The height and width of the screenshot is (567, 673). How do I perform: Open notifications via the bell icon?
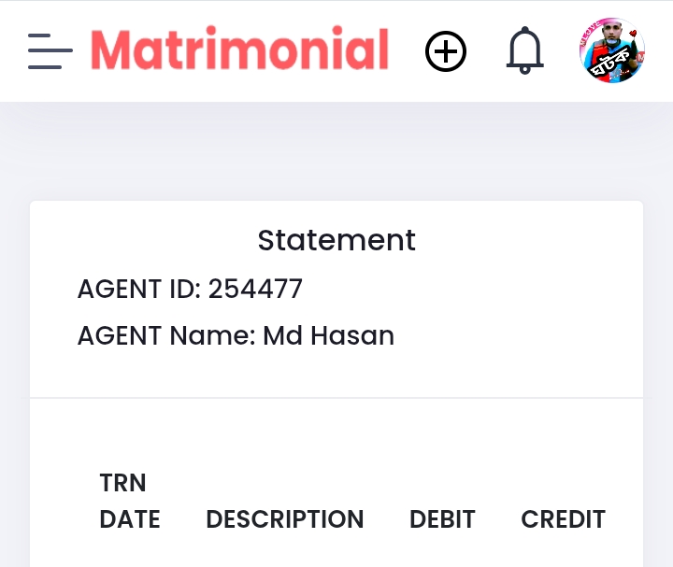point(525,50)
